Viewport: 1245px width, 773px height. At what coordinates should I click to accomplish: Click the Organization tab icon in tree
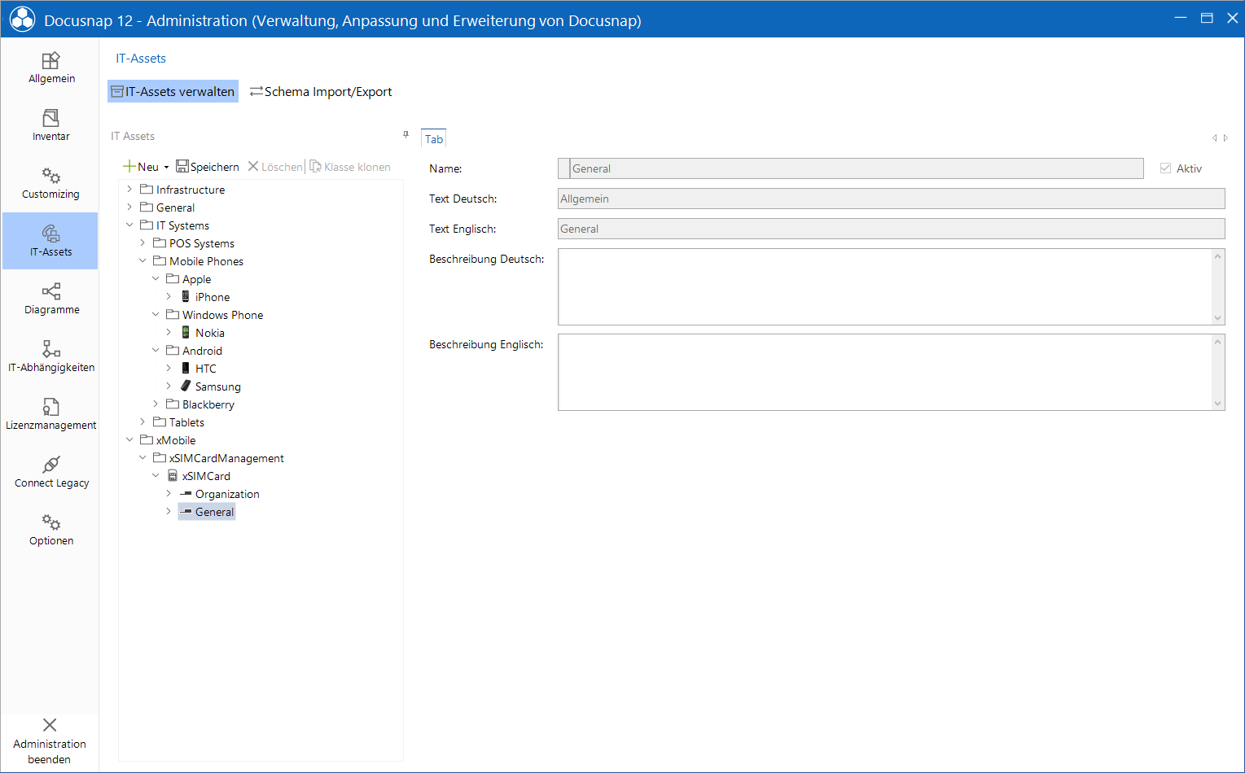click(x=186, y=494)
